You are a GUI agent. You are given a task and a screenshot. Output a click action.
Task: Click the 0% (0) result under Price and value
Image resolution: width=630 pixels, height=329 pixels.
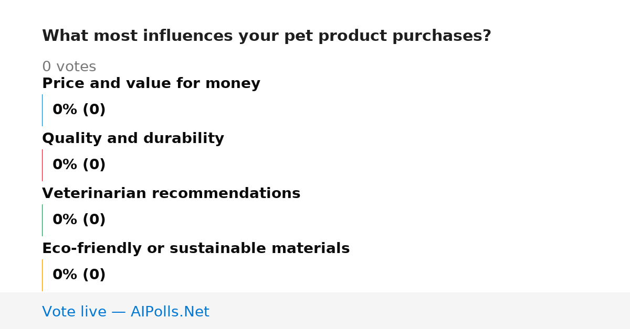tap(79, 110)
